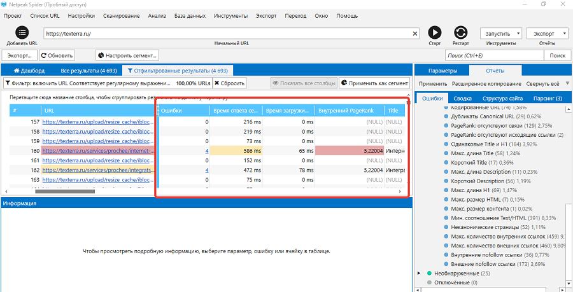The height and width of the screenshot is (292, 573).
Task: Switch to Все результаты (4 693) tab
Action: pos(88,71)
